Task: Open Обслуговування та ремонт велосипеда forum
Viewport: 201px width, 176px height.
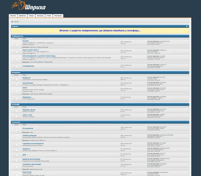Action: pos(39,56)
